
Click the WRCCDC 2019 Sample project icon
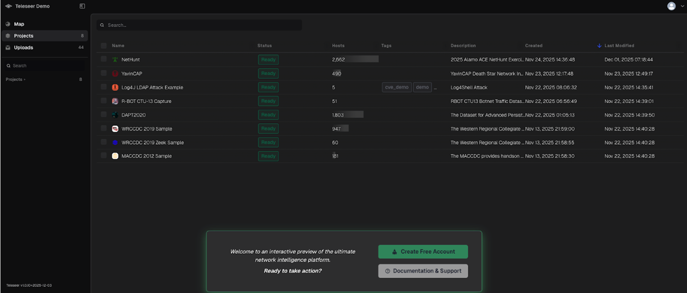115,129
